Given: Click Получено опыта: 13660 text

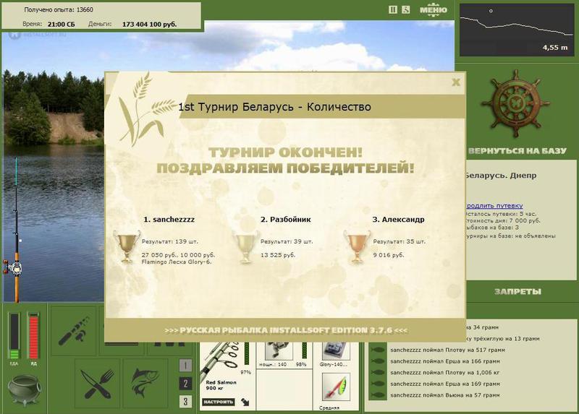Looking at the screenshot, I should (59, 10).
